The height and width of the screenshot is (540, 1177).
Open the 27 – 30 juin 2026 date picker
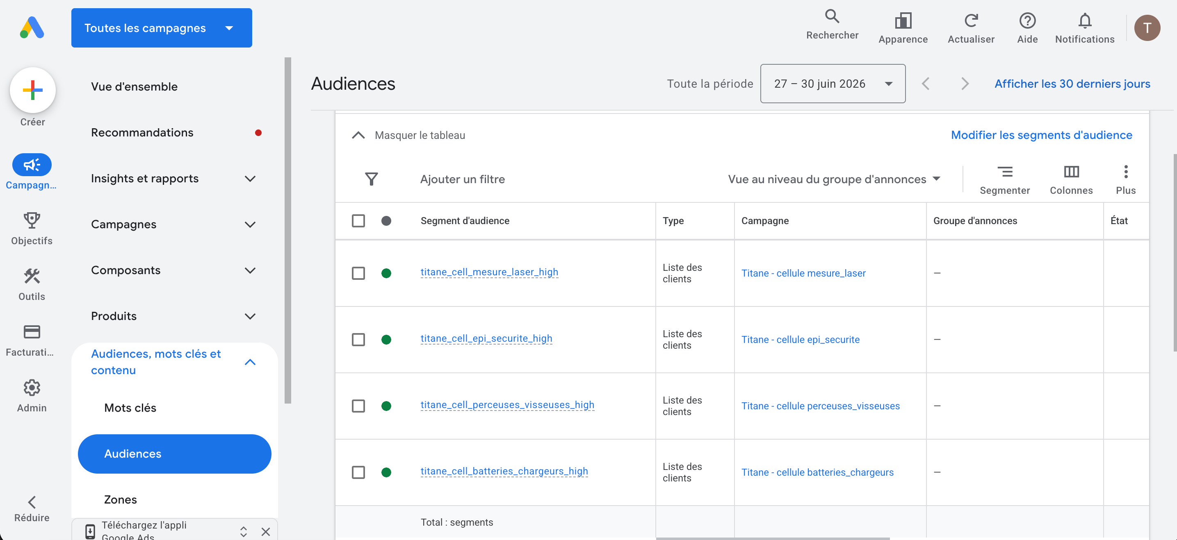click(x=833, y=84)
